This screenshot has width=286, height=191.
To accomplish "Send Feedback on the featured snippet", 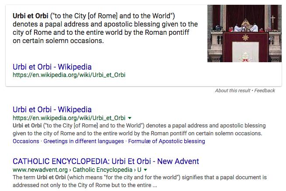I will pyautogui.click(x=265, y=90).
